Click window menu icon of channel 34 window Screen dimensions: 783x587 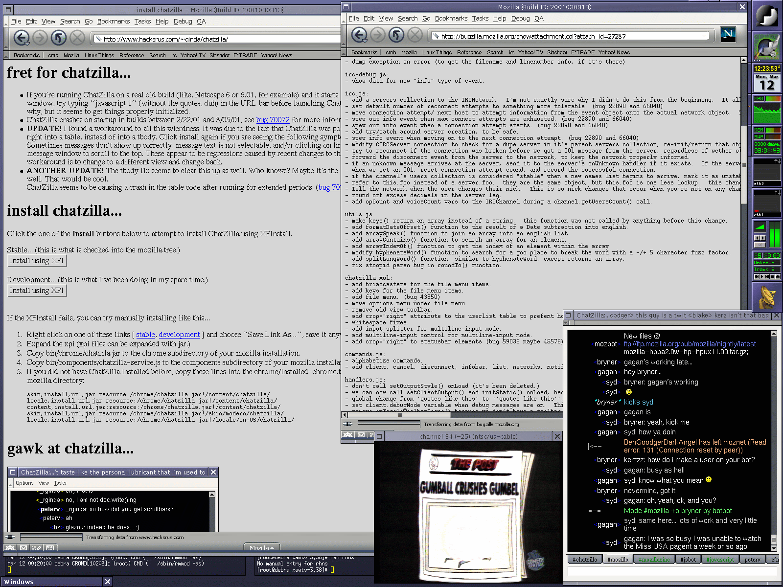click(379, 436)
